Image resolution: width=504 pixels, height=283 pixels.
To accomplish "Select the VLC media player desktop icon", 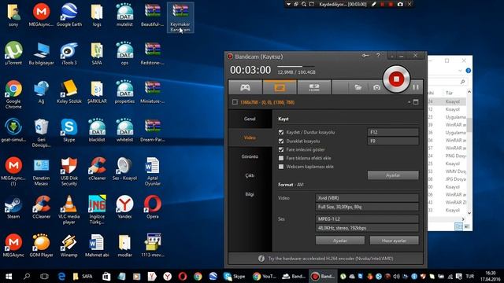I will point(69,210).
